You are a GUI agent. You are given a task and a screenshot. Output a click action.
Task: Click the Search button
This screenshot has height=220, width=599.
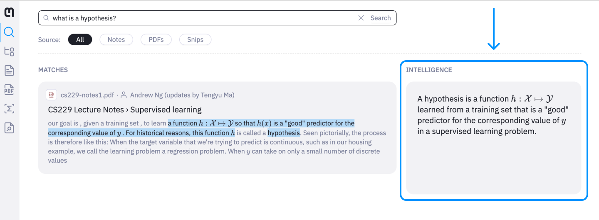pos(381,18)
